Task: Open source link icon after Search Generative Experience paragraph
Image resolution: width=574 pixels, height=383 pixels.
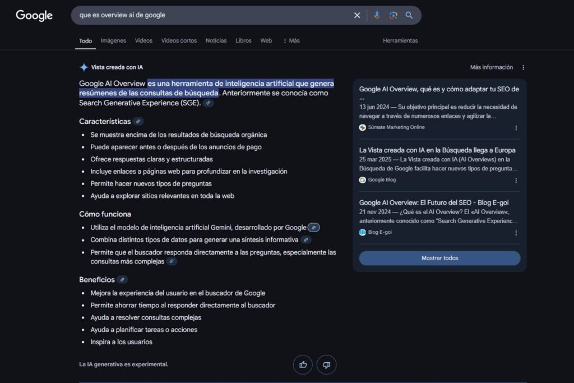Action: coord(209,103)
